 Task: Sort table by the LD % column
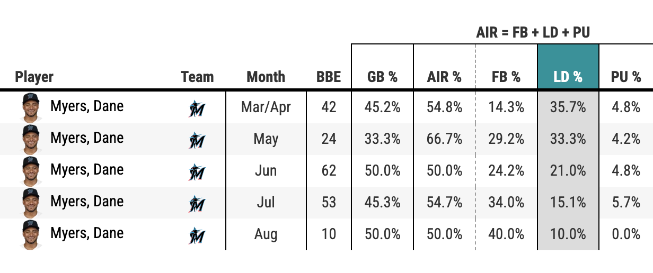568,77
